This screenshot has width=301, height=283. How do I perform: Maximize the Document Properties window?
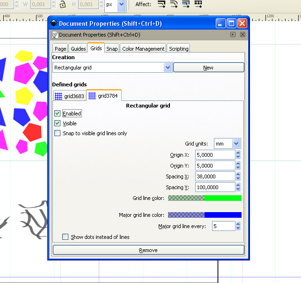(231, 23)
